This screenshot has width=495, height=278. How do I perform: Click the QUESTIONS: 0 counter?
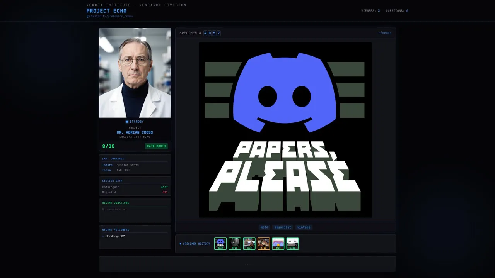coord(397,11)
